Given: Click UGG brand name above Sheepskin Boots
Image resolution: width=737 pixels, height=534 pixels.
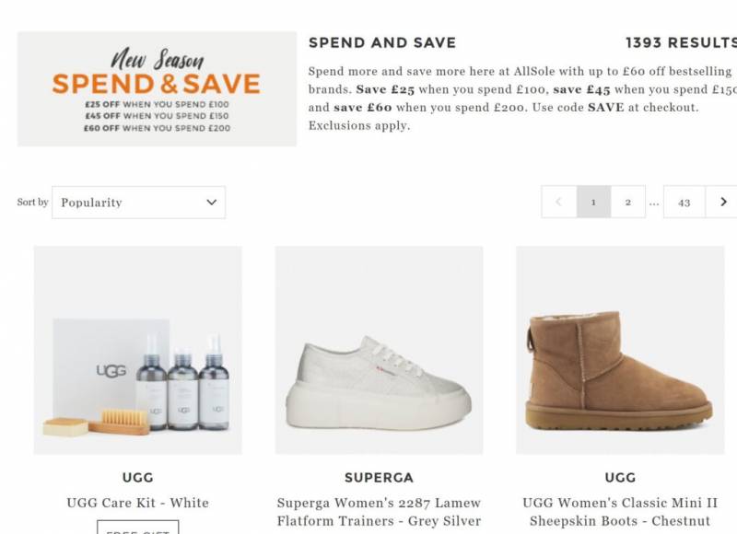Looking at the screenshot, I should 620,478.
